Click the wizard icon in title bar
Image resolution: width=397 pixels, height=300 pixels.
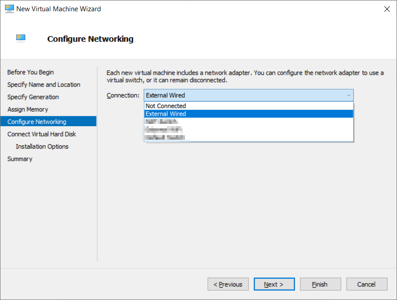(x=9, y=9)
